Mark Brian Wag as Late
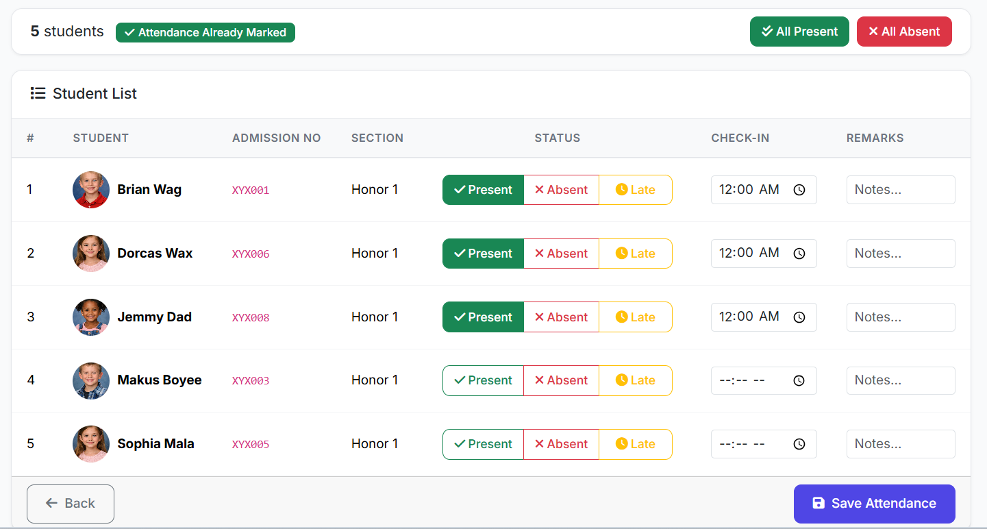The image size is (987, 529). [635, 190]
